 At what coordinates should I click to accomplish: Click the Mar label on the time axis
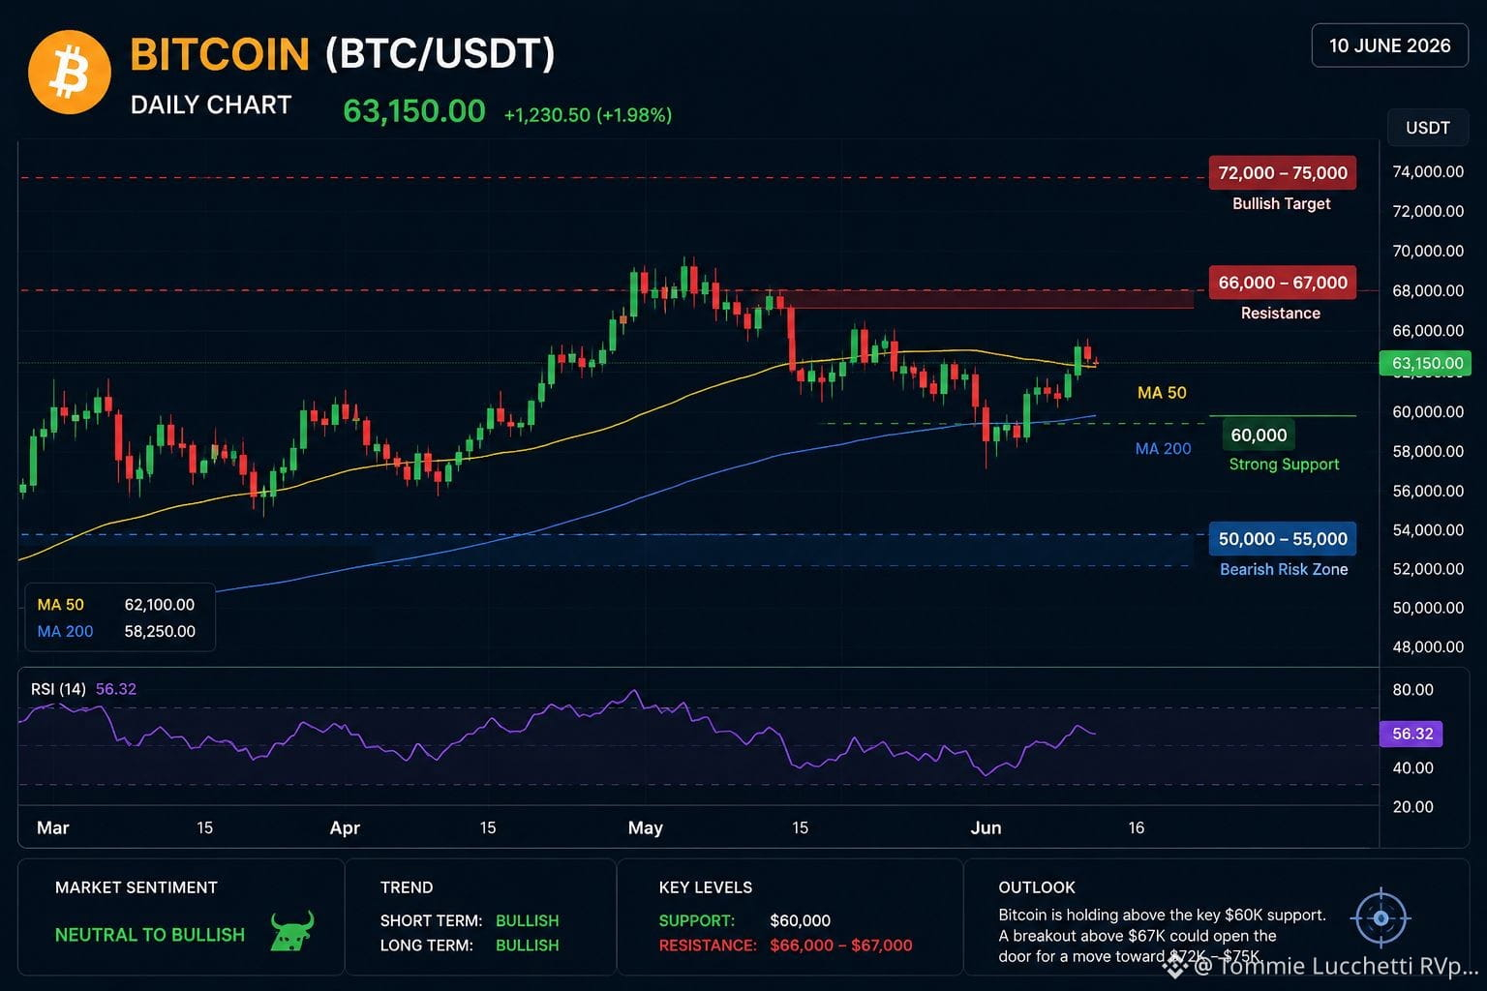52,827
